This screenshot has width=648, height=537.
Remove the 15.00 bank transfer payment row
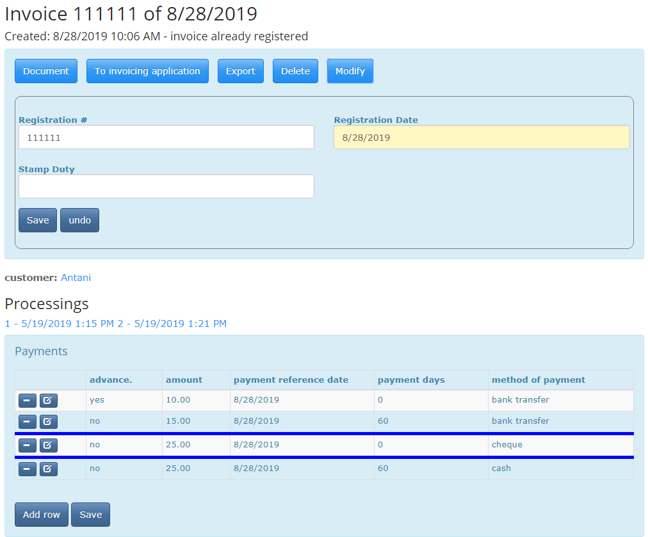28,422
